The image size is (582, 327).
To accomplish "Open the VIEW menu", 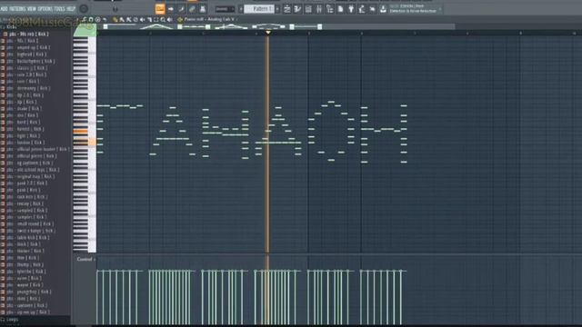I will 32,8.
